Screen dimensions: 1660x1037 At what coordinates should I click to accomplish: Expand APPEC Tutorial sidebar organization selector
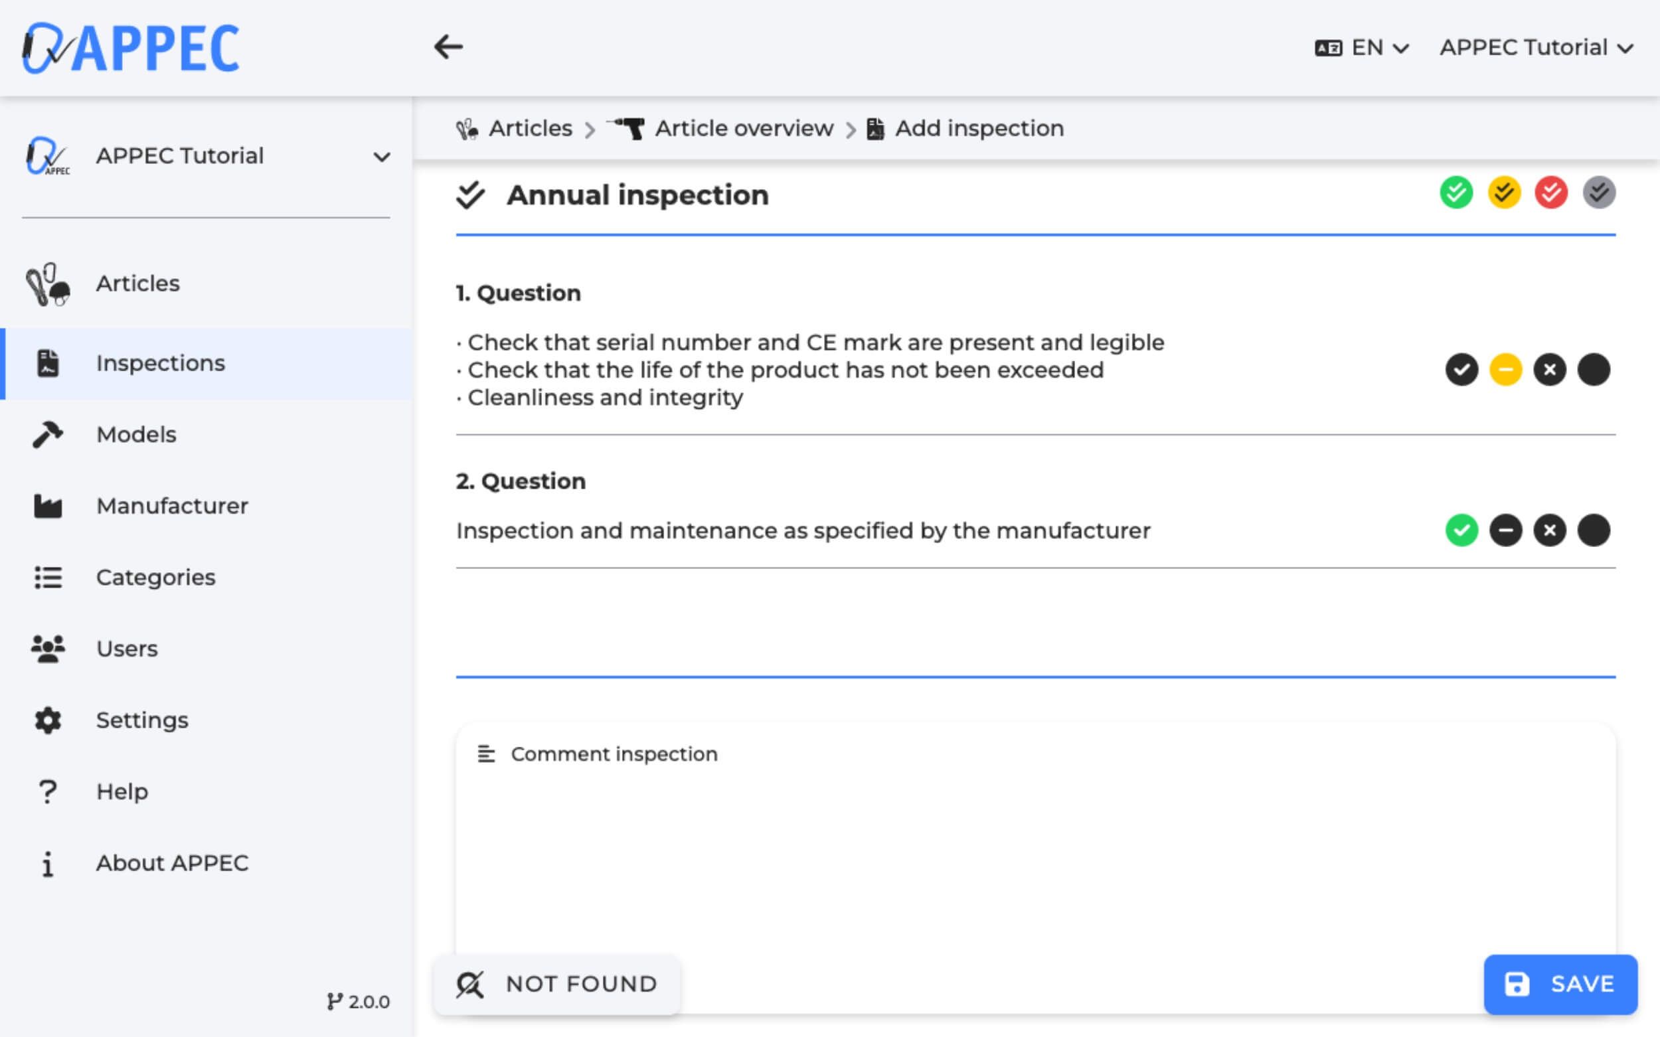click(381, 157)
